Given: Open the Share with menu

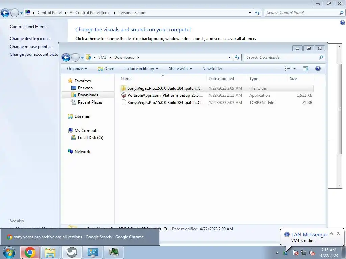Looking at the screenshot, I should [x=180, y=69].
